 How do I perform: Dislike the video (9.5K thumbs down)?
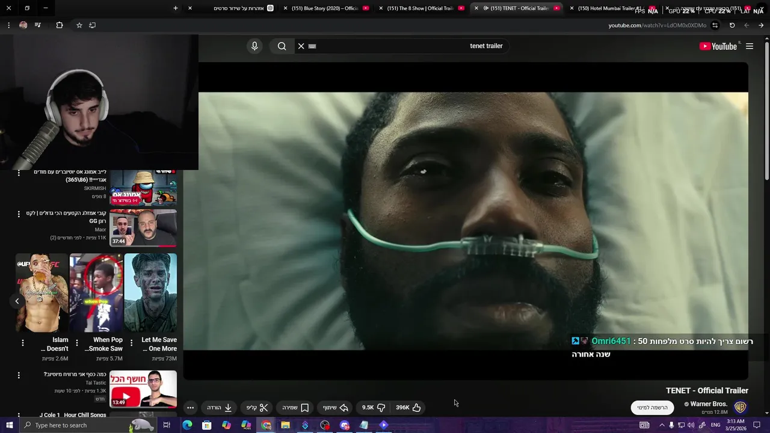point(374,407)
